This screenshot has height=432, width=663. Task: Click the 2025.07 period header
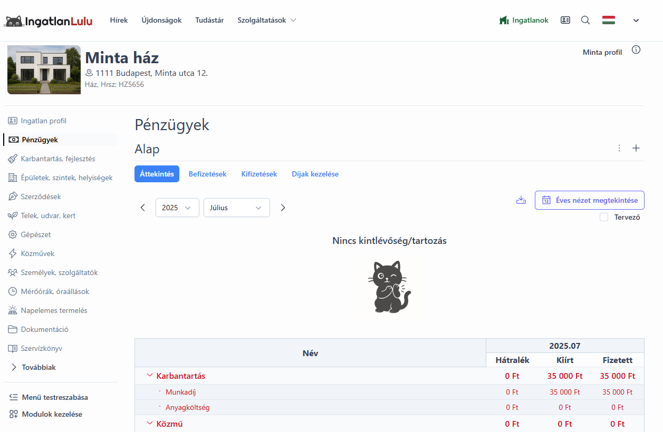pyautogui.click(x=565, y=346)
